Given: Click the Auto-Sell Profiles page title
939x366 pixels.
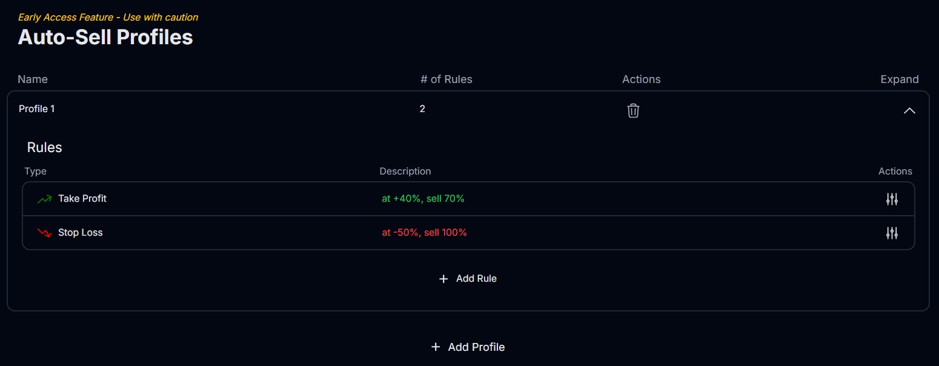Looking at the screenshot, I should [105, 37].
